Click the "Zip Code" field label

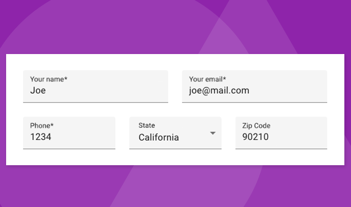point(256,126)
